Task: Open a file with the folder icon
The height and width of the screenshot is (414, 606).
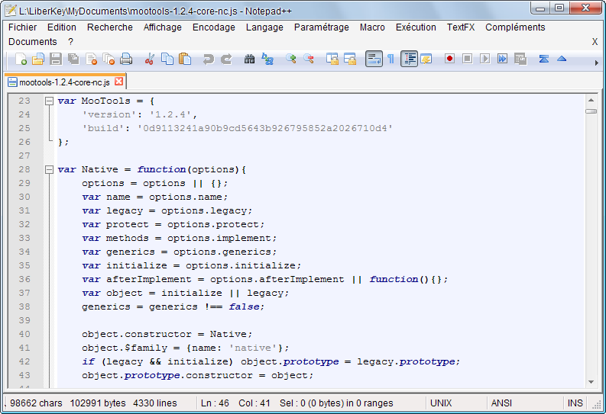Action: coord(38,59)
